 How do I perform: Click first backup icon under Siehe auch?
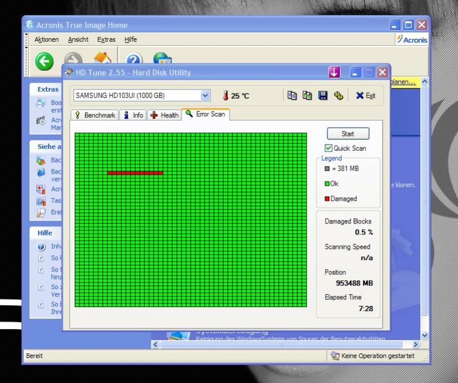(x=41, y=160)
